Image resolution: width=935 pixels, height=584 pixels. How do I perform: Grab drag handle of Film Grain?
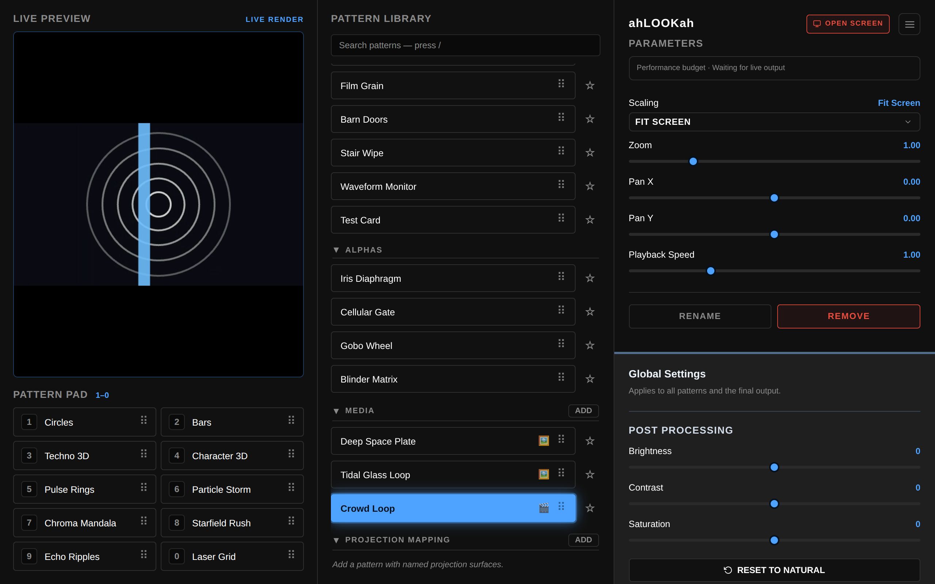561,84
